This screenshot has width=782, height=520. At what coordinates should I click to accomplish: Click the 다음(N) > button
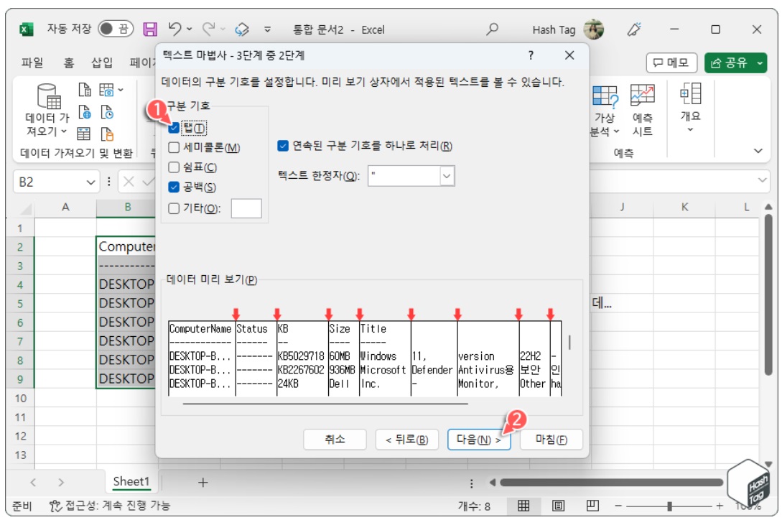[x=479, y=439]
